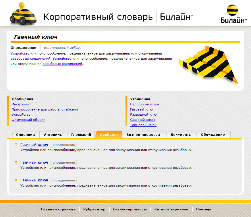Open Каталог терминов from the footer
The image size is (251, 217).
pos(172,209)
